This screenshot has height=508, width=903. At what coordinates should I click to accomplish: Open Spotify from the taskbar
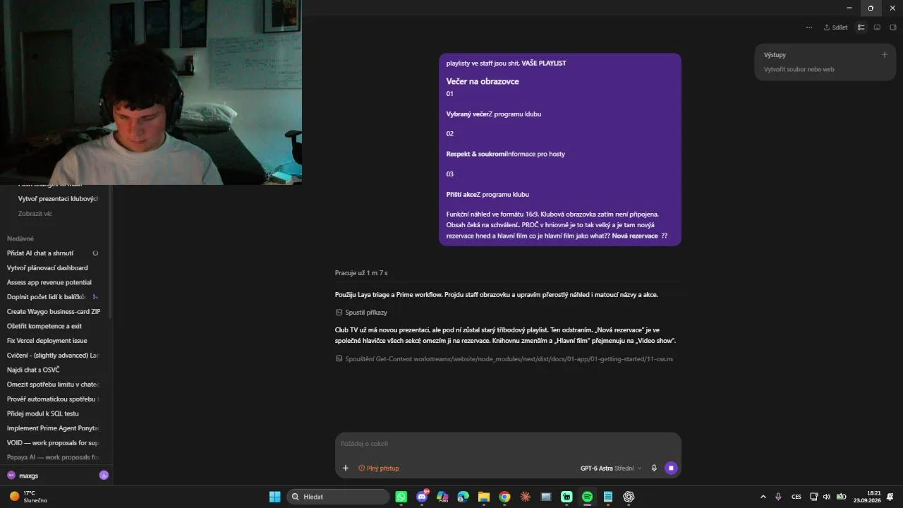pos(587,497)
